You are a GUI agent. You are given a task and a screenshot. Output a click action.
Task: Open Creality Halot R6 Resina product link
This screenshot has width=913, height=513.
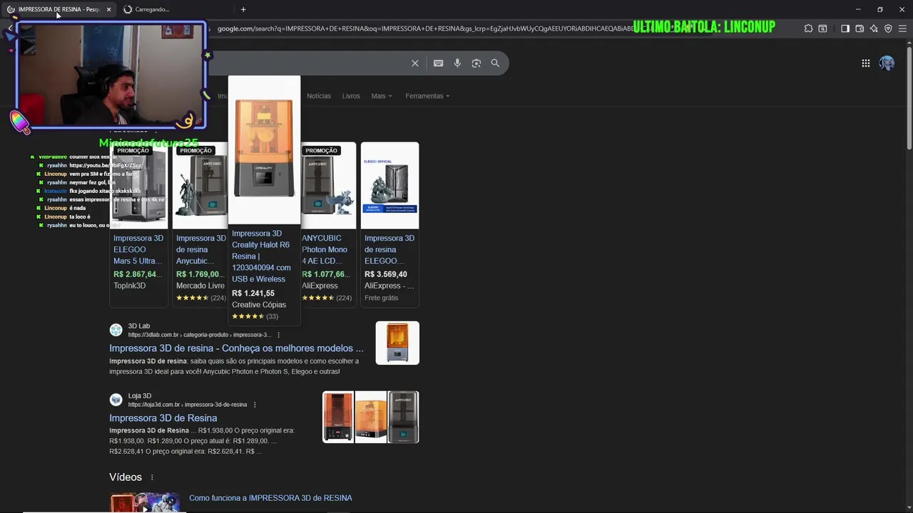coord(261,256)
